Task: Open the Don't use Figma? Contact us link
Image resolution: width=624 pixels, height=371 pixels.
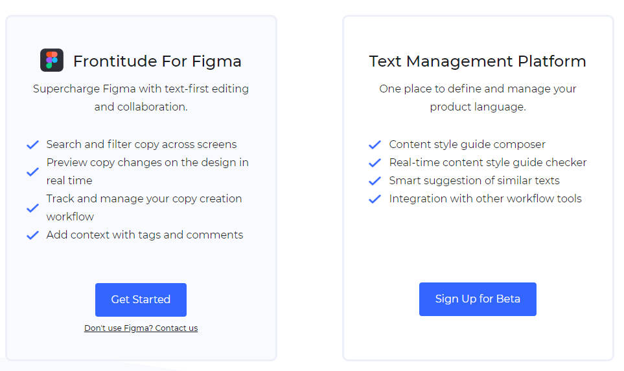Action: pos(141,328)
